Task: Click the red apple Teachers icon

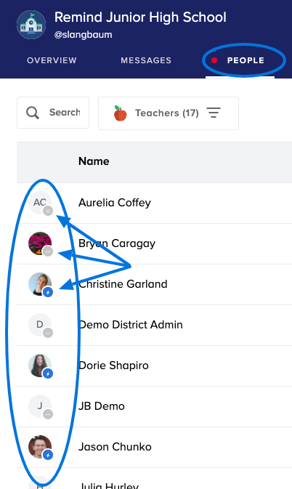Action: click(121, 113)
